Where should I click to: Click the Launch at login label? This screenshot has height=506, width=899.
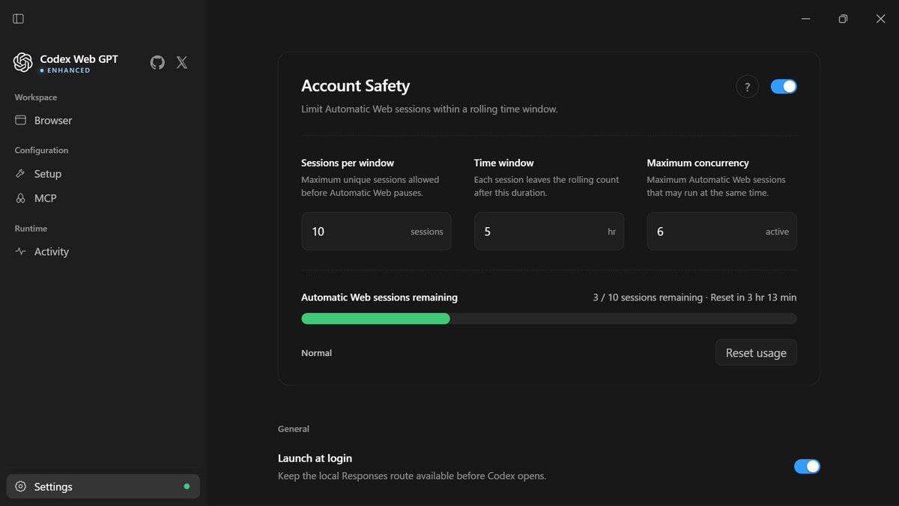coord(315,458)
